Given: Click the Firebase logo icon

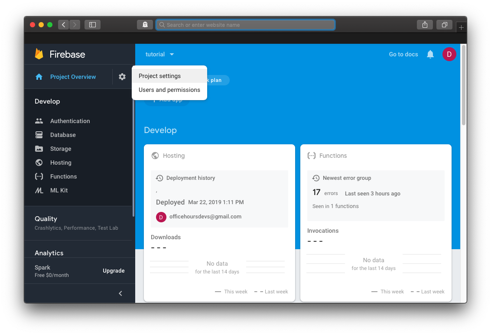Looking at the screenshot, I should click(39, 54).
